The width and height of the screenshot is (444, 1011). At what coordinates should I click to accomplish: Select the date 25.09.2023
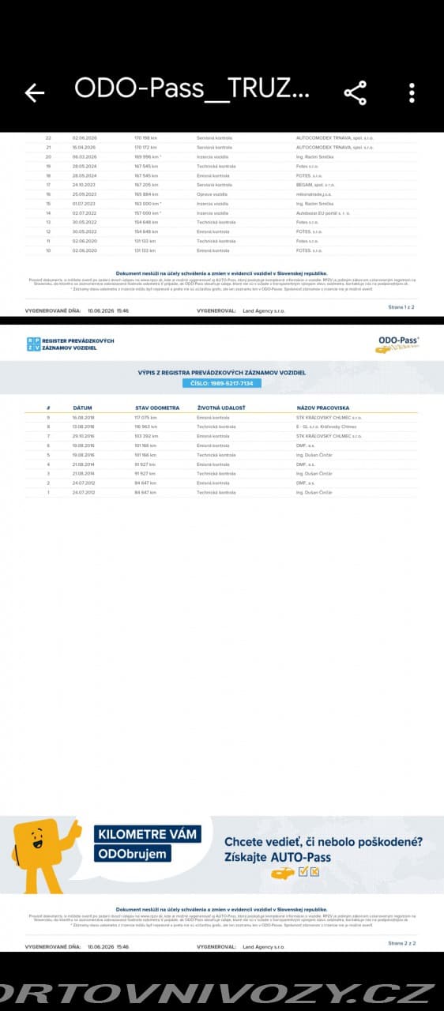pos(84,194)
